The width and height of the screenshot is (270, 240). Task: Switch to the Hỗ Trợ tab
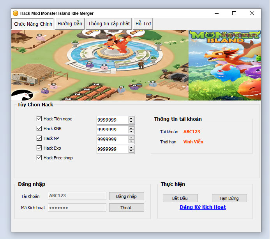143,24
